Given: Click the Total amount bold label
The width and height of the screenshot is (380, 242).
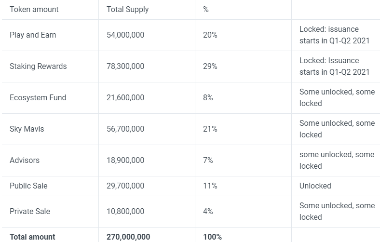Looking at the screenshot, I should pos(32,237).
